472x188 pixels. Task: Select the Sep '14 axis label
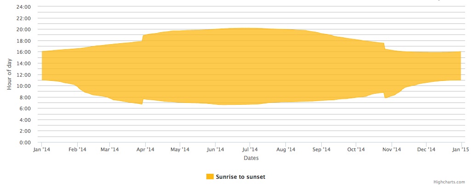point(322,149)
